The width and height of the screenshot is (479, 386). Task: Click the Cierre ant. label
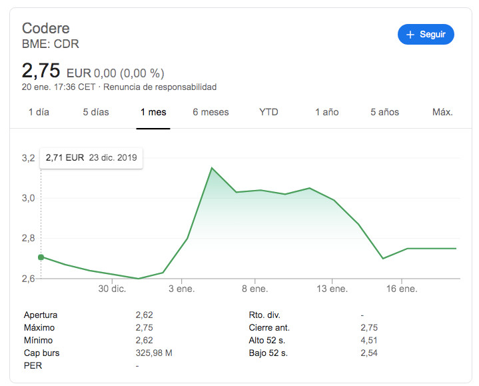coord(269,327)
